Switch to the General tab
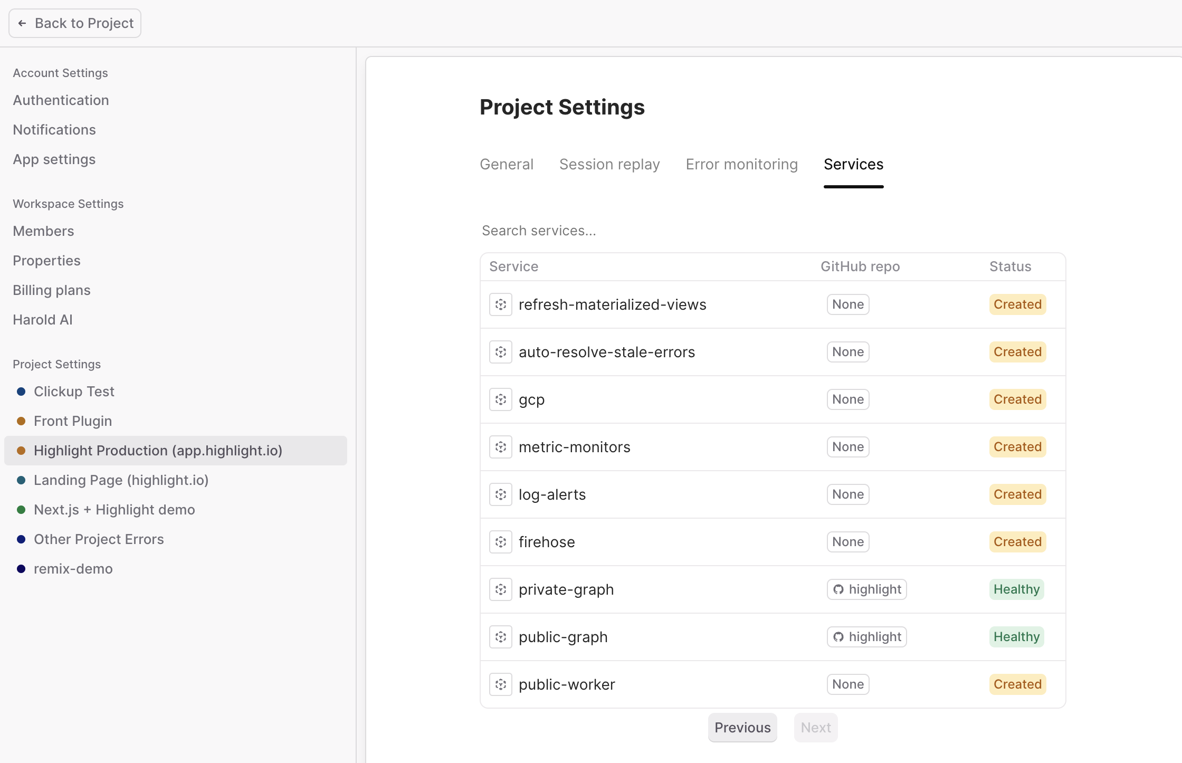This screenshot has width=1182, height=763. (x=506, y=165)
